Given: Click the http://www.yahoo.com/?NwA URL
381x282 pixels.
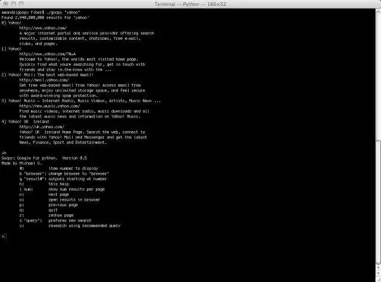Looking at the screenshot, I should click(48, 54).
